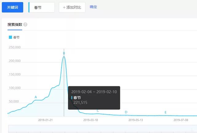
Task: Click news marker C on the curve
Action: click(98, 111)
